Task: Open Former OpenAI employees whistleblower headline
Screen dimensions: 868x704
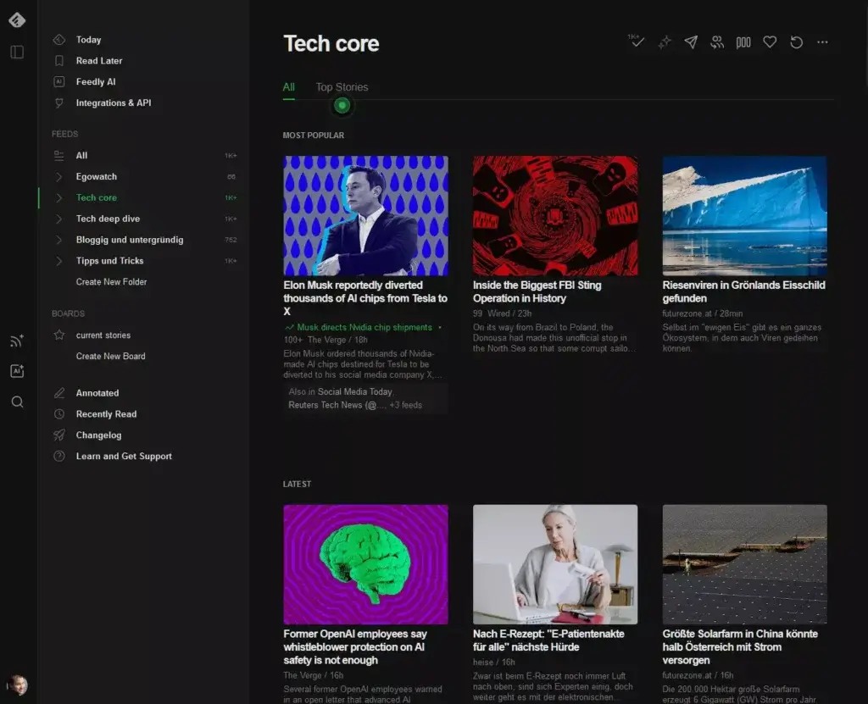Action: tap(355, 647)
